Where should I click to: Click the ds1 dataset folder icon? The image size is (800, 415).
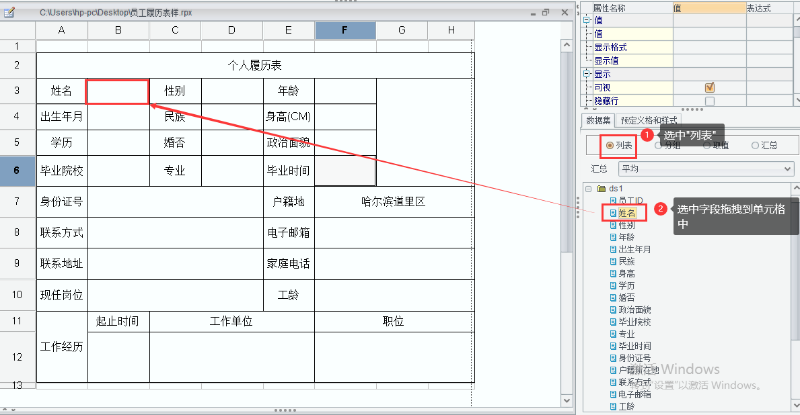[601, 189]
